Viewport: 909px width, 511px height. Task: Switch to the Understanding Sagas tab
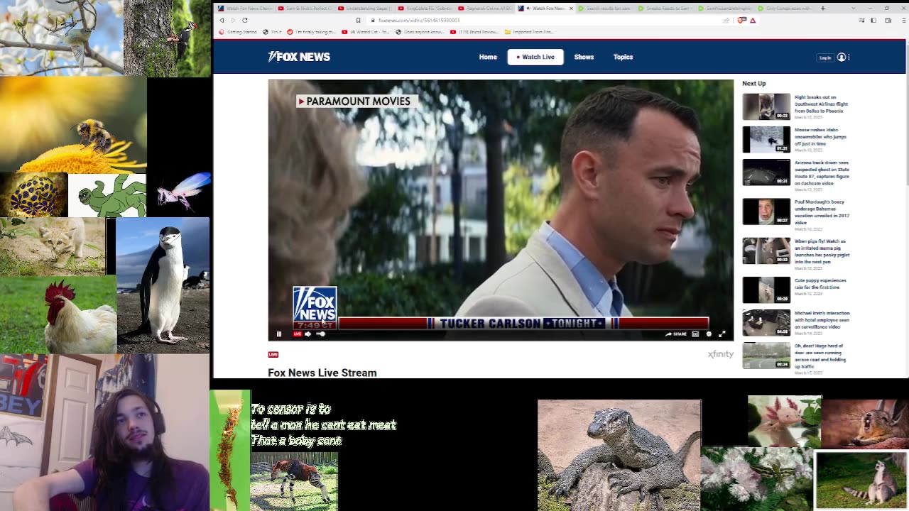pyautogui.click(x=365, y=9)
